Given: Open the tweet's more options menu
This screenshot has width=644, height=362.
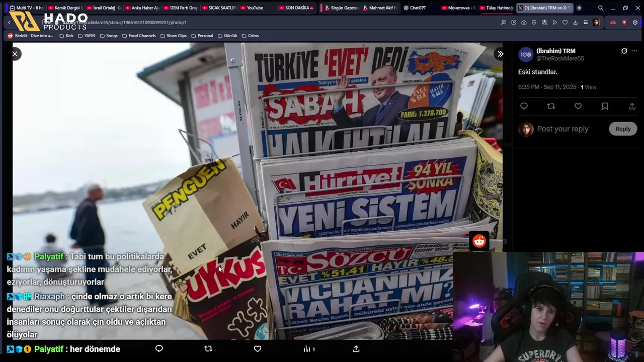Looking at the screenshot, I should [x=634, y=51].
